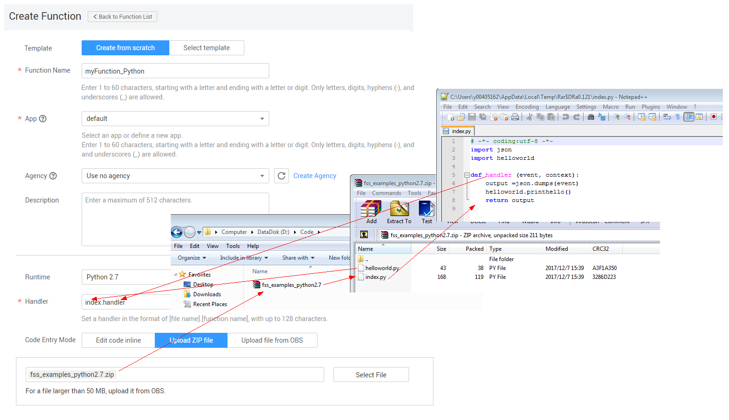Click the Function Name input field

pos(175,71)
